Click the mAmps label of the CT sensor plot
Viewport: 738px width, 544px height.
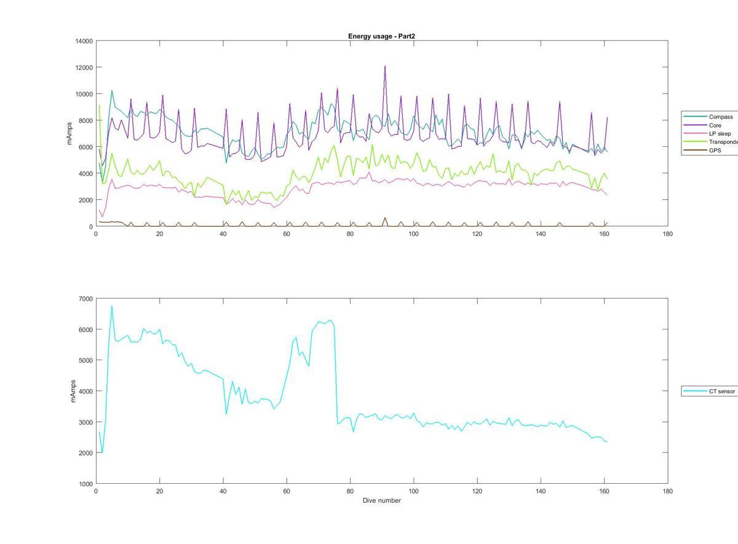point(73,391)
